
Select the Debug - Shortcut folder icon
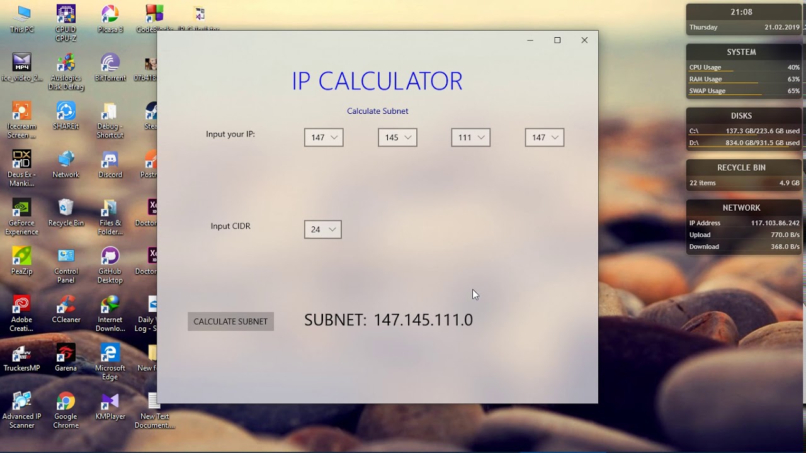click(x=110, y=120)
